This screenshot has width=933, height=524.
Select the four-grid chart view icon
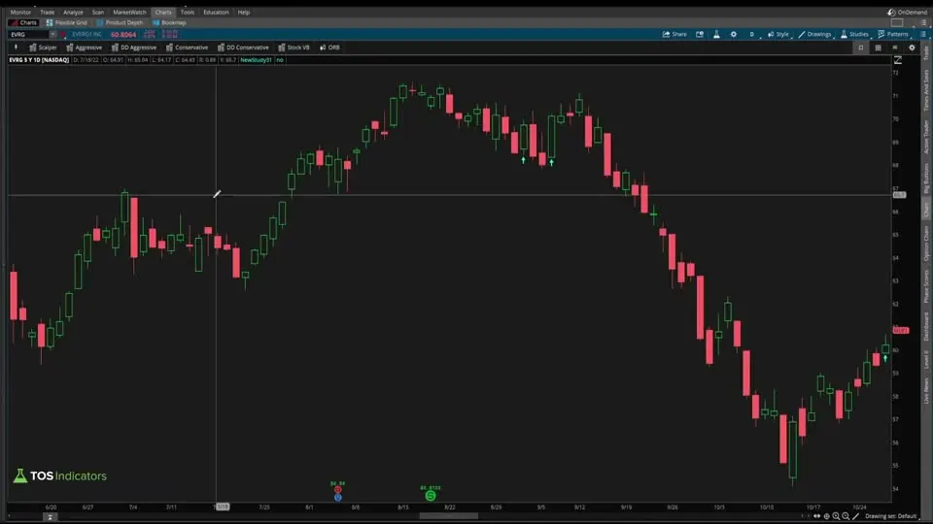878,48
